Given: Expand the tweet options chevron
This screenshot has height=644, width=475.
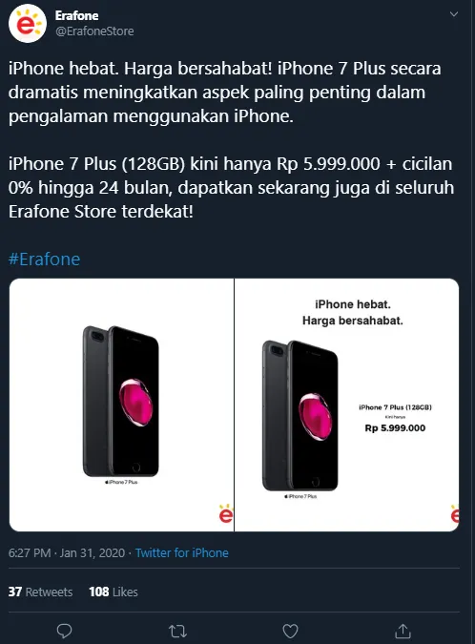Looking at the screenshot, I should pyautogui.click(x=454, y=14).
